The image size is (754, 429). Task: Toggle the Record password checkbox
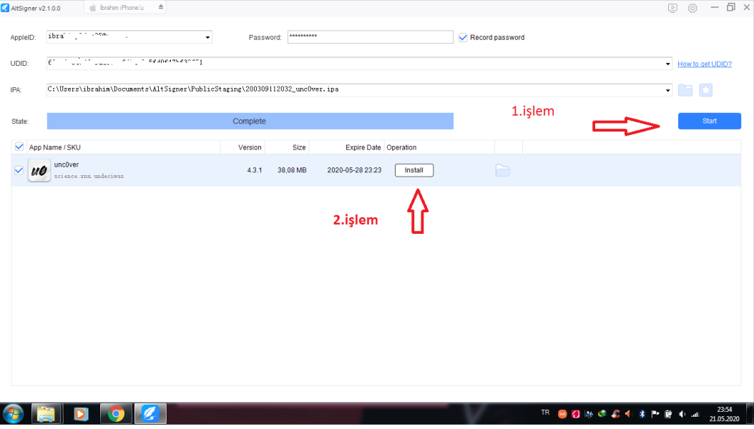463,37
